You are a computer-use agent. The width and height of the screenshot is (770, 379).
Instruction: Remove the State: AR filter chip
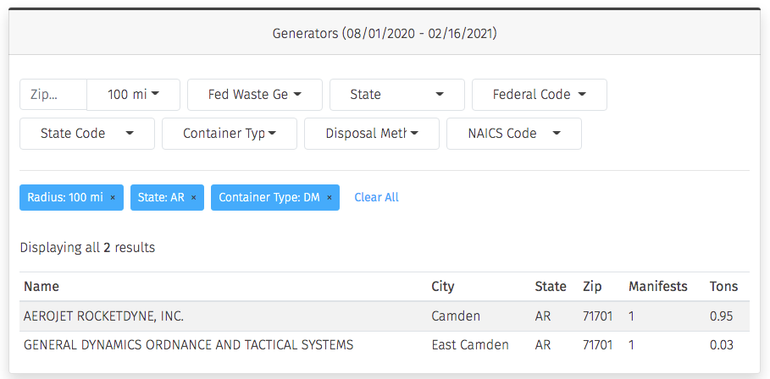[193, 198]
